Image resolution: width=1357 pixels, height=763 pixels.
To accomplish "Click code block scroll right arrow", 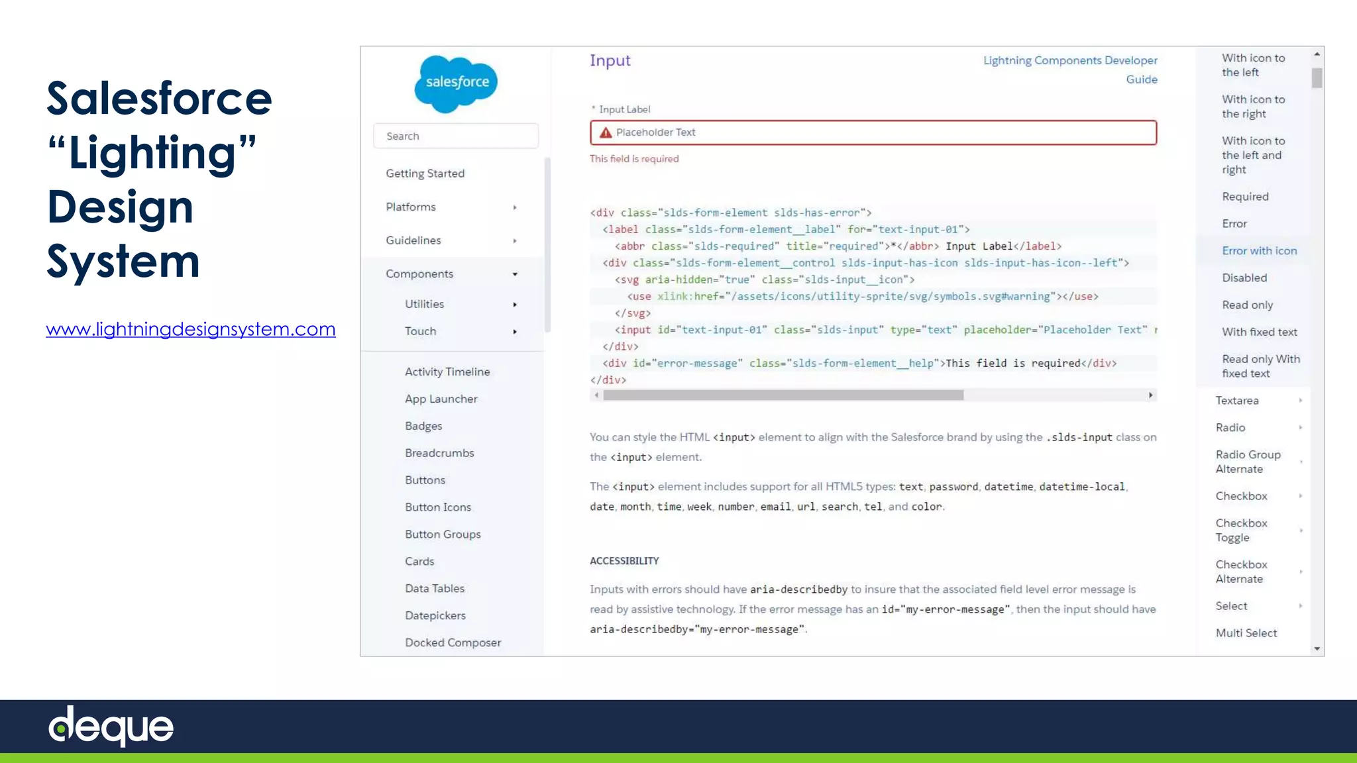I will click(1151, 395).
